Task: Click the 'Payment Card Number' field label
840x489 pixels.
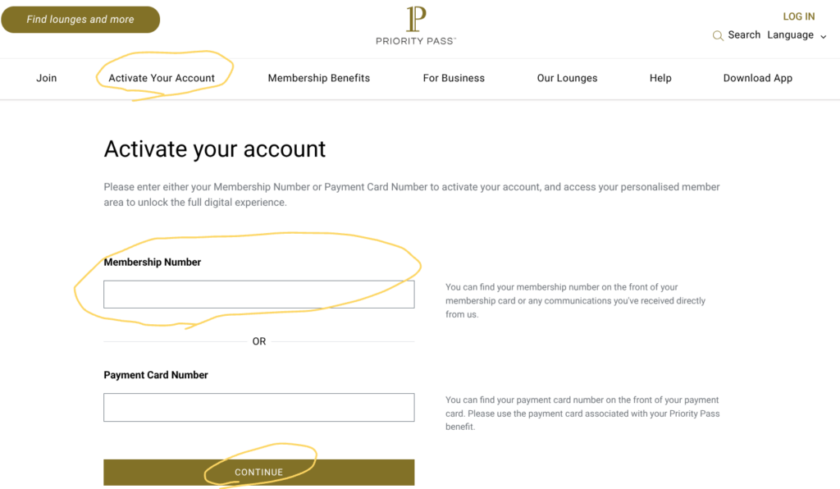Action: tap(156, 375)
